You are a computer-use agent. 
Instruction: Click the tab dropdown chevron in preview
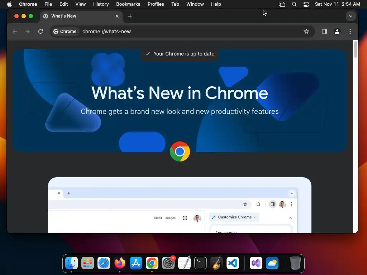(x=292, y=193)
